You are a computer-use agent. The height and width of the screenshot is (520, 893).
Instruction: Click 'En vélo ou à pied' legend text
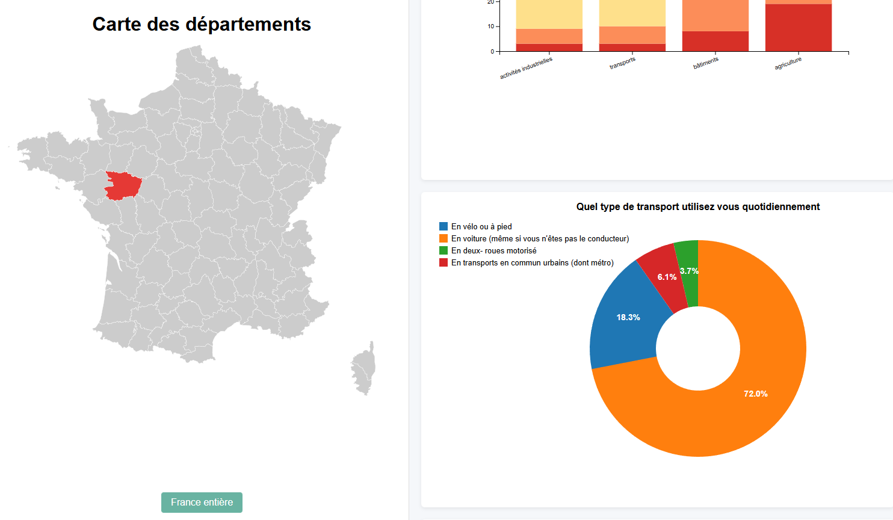pos(481,227)
